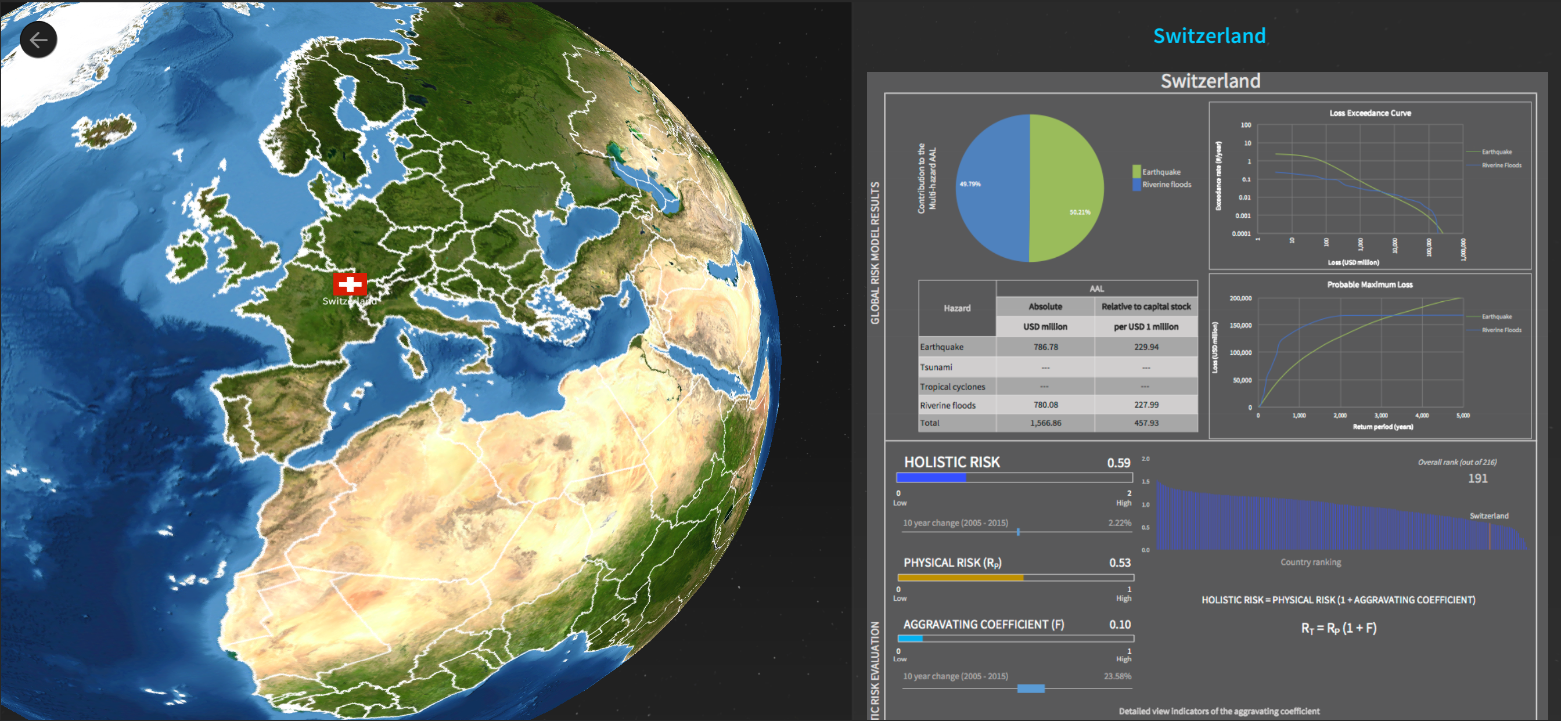Screen dimensions: 1561x721
Task: Click the Holistic Risk blue progress bar
Action: (931, 477)
